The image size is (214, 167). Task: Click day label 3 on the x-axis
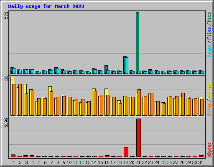pyautogui.click(x=26, y=162)
